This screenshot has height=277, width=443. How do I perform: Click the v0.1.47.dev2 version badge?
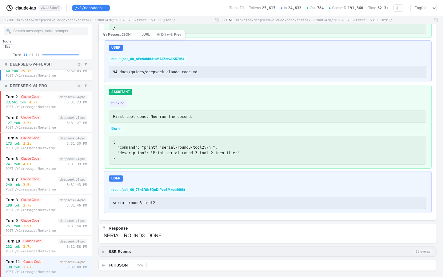50,8
